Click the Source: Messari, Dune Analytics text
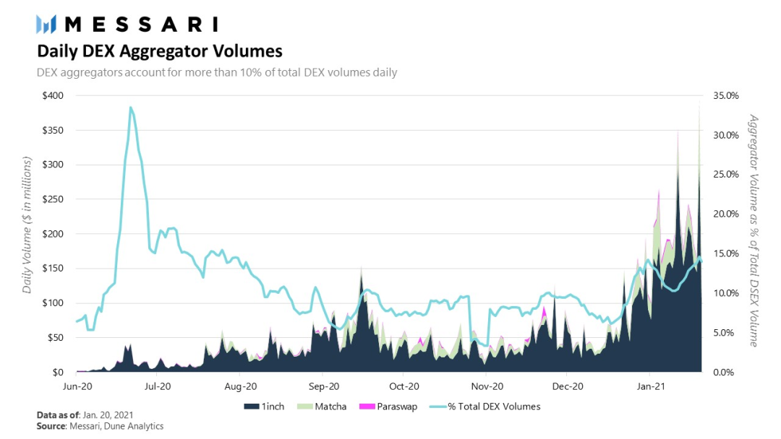The image size is (781, 439). tap(100, 426)
